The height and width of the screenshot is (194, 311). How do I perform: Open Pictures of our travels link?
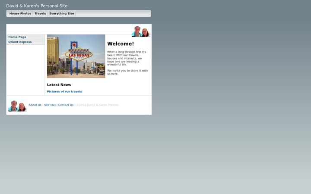pos(64,91)
